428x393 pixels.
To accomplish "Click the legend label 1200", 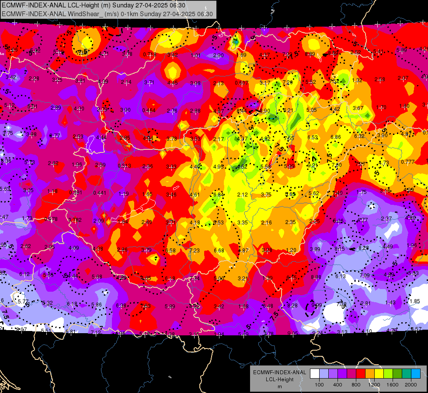I will [x=374, y=385].
